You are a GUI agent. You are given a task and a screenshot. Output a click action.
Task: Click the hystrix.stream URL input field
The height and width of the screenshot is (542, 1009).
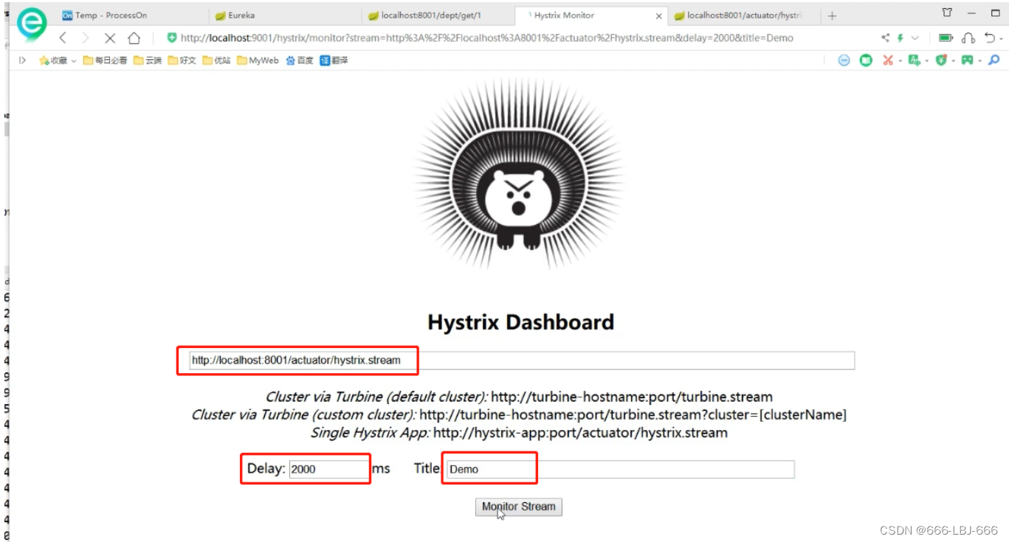coord(522,361)
